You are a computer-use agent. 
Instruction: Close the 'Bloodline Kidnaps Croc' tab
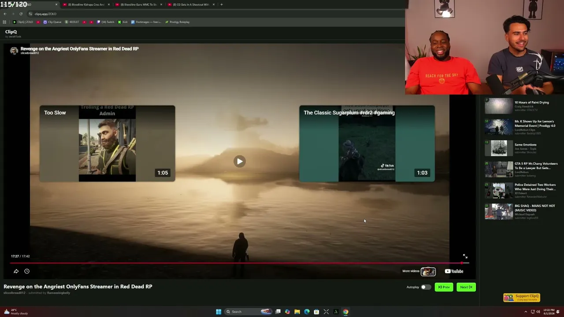109,4
